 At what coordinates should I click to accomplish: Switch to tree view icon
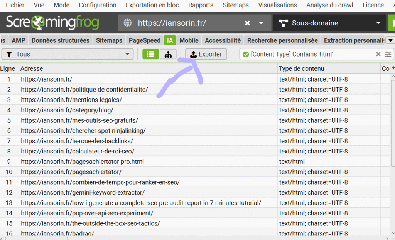168,54
